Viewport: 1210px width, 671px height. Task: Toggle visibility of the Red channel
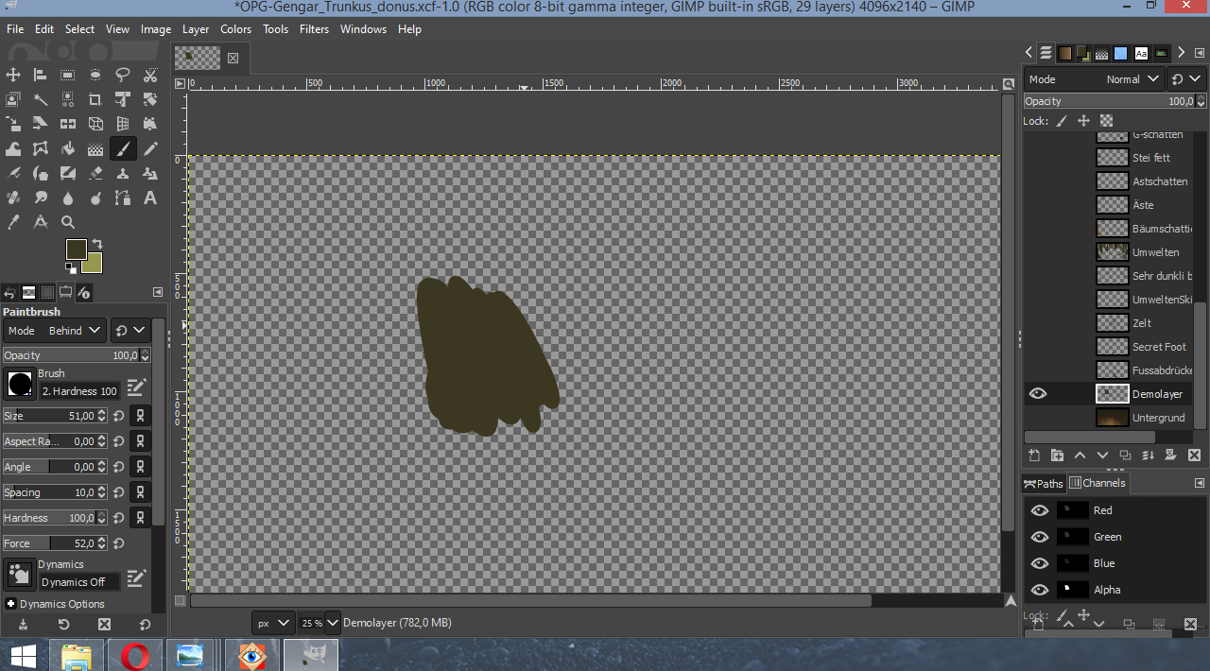tap(1040, 510)
